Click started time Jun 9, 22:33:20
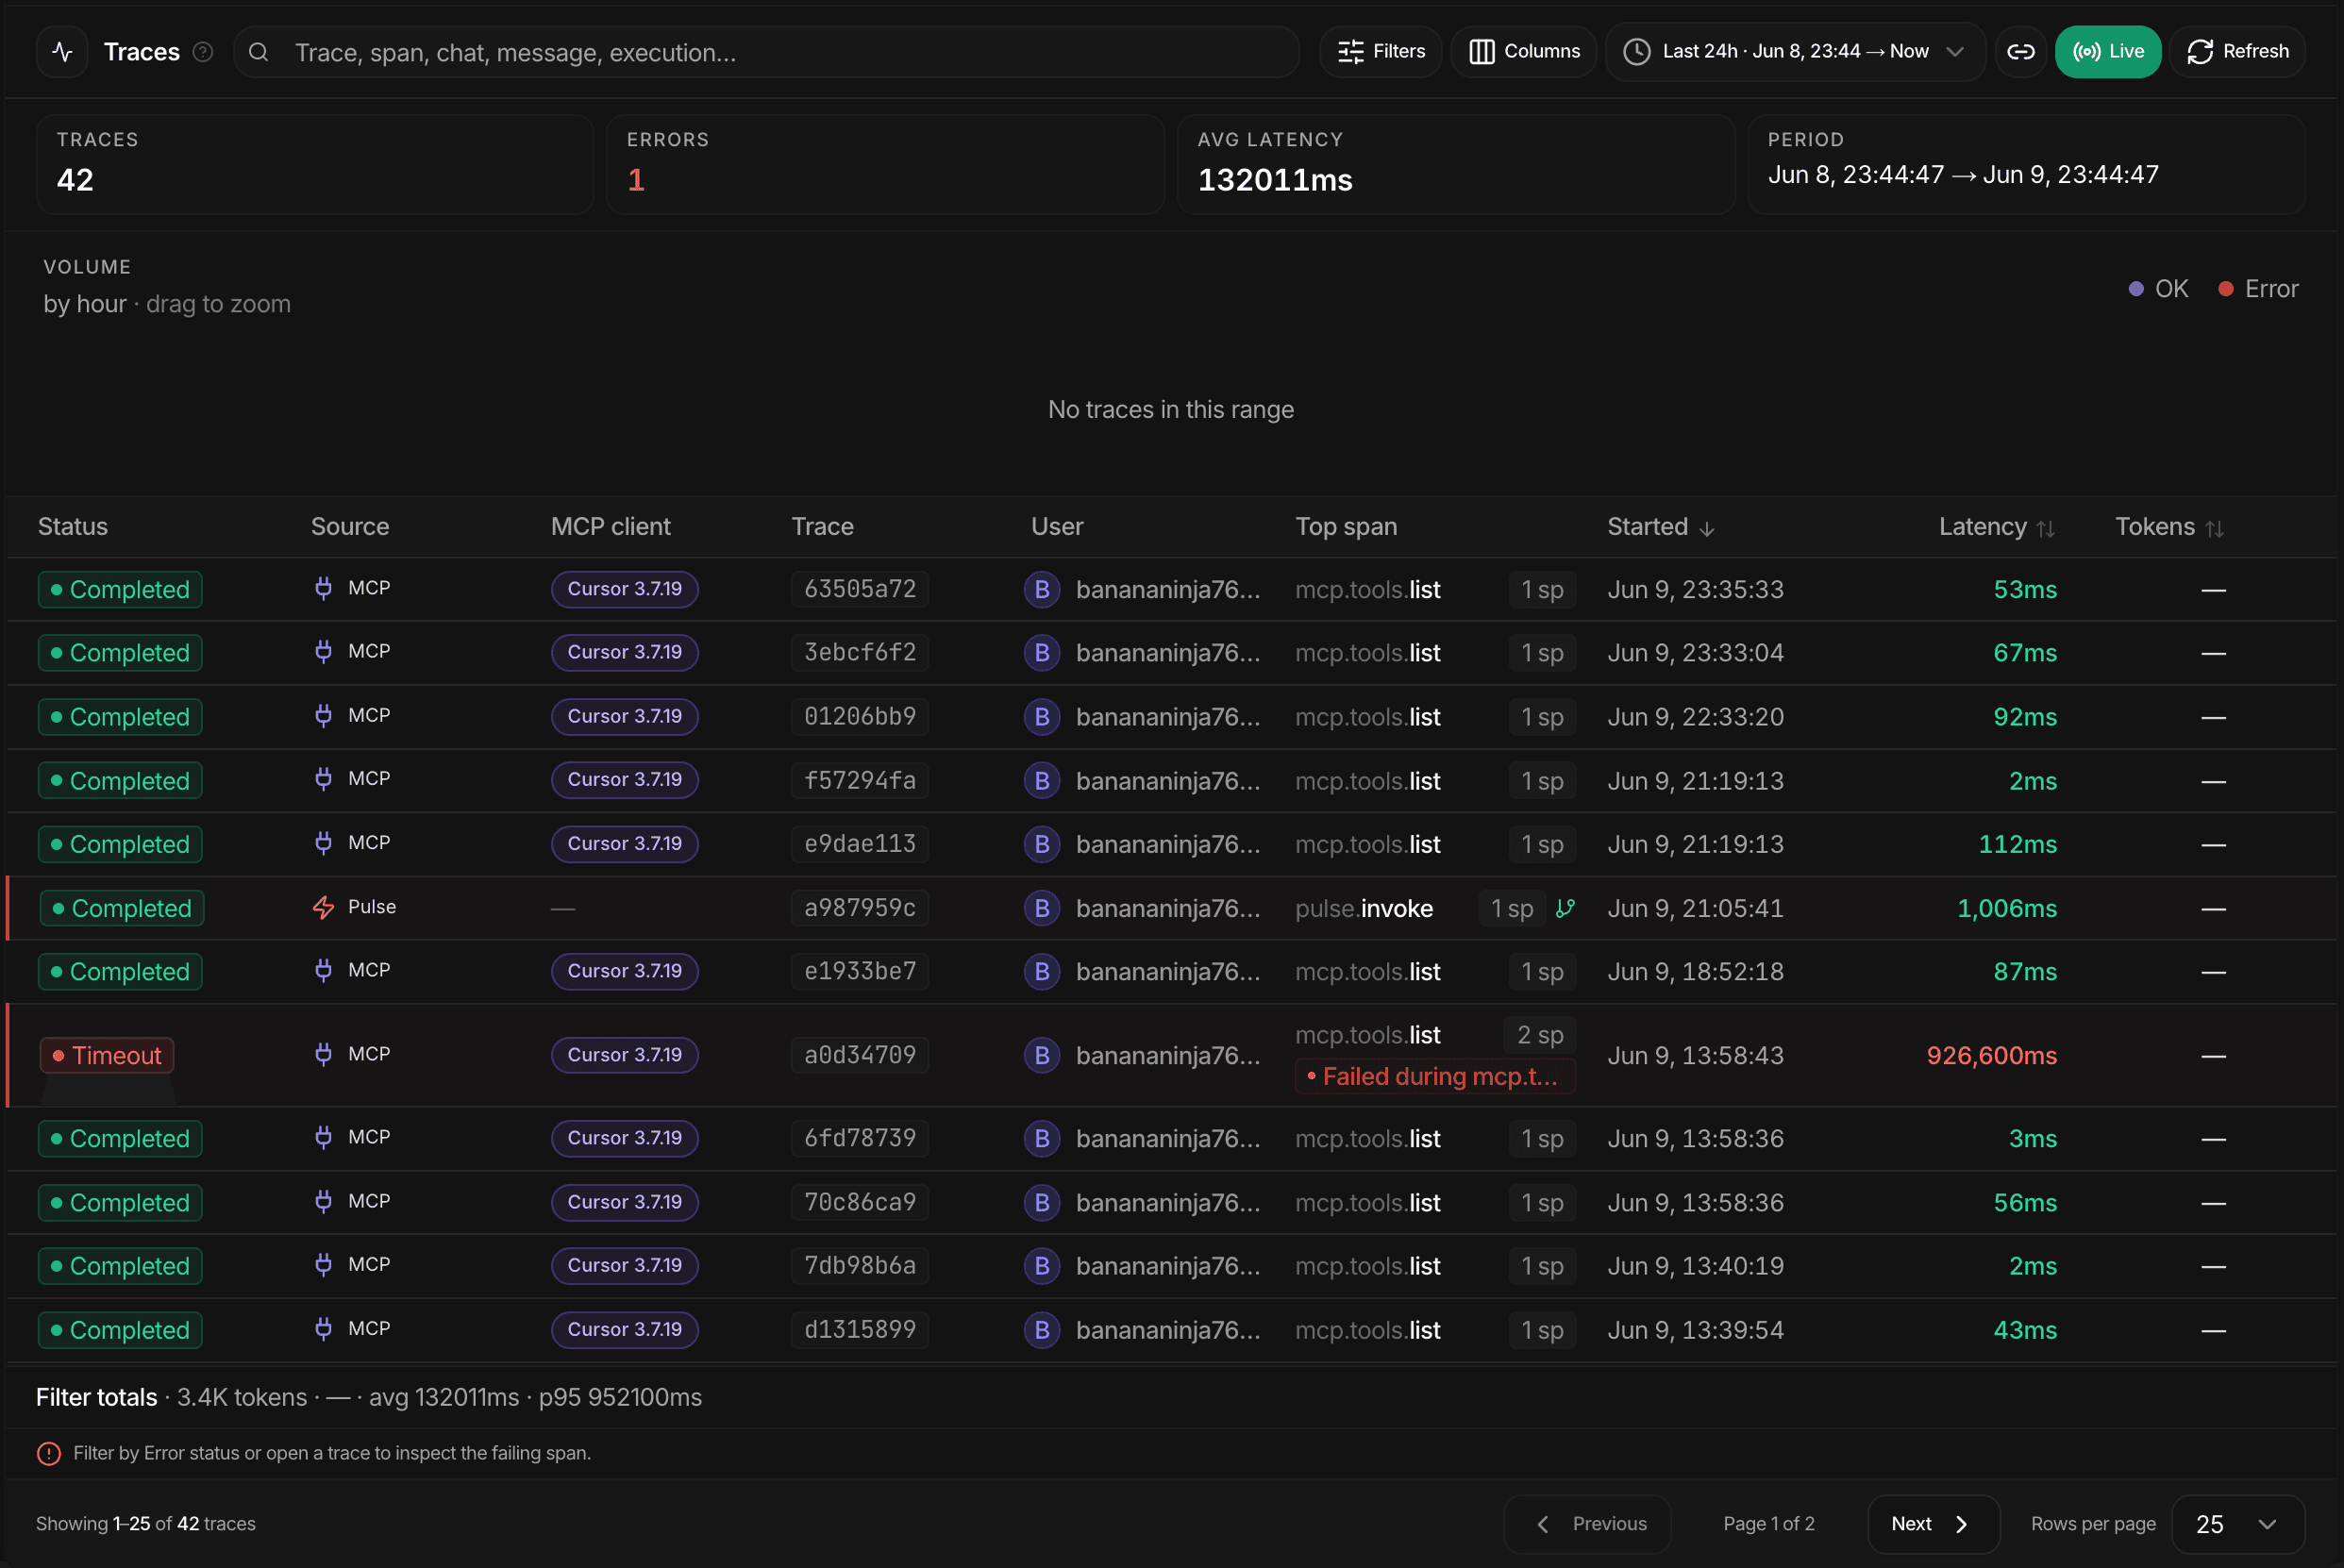2344x1568 pixels. 1695,717
